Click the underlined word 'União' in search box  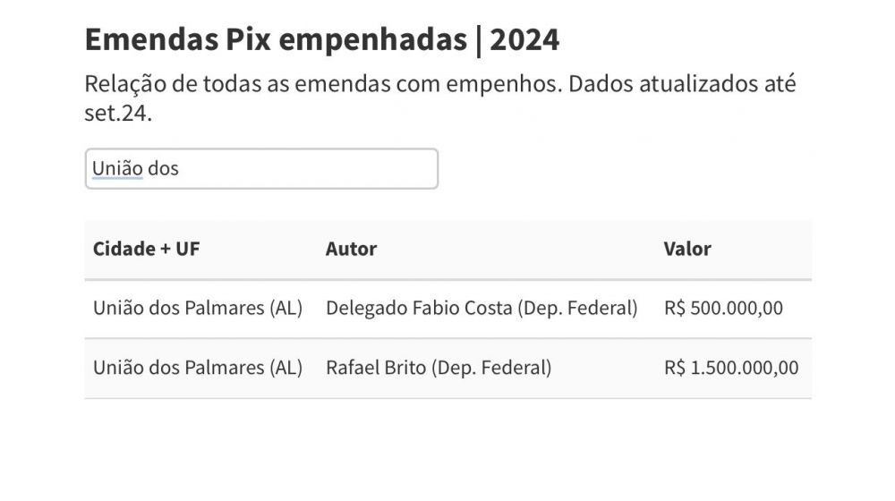click(x=117, y=168)
